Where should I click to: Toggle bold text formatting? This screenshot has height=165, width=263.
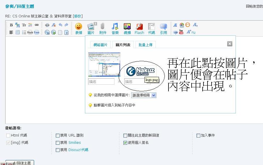(x=11, y=25)
